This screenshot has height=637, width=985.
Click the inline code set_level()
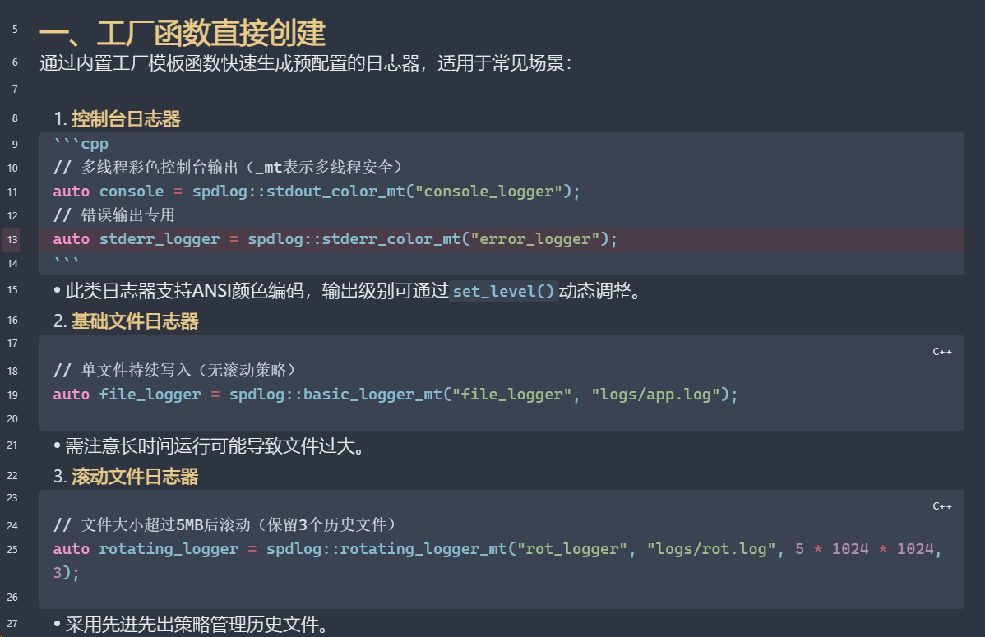(x=503, y=292)
